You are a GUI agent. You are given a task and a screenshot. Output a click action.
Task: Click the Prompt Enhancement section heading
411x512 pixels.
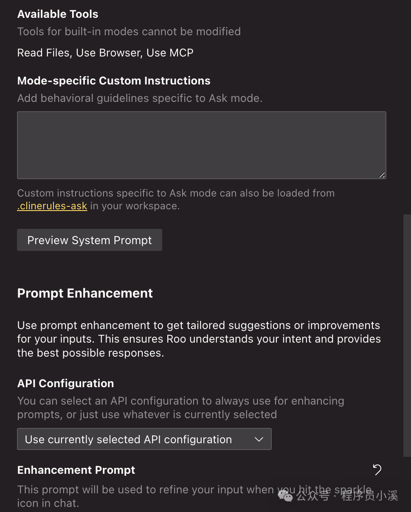coord(85,293)
